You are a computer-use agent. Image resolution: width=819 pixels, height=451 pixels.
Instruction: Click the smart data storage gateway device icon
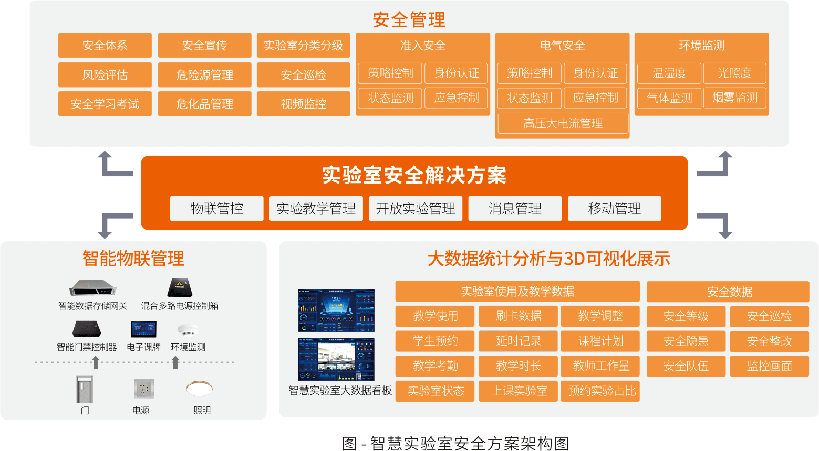coord(92,288)
